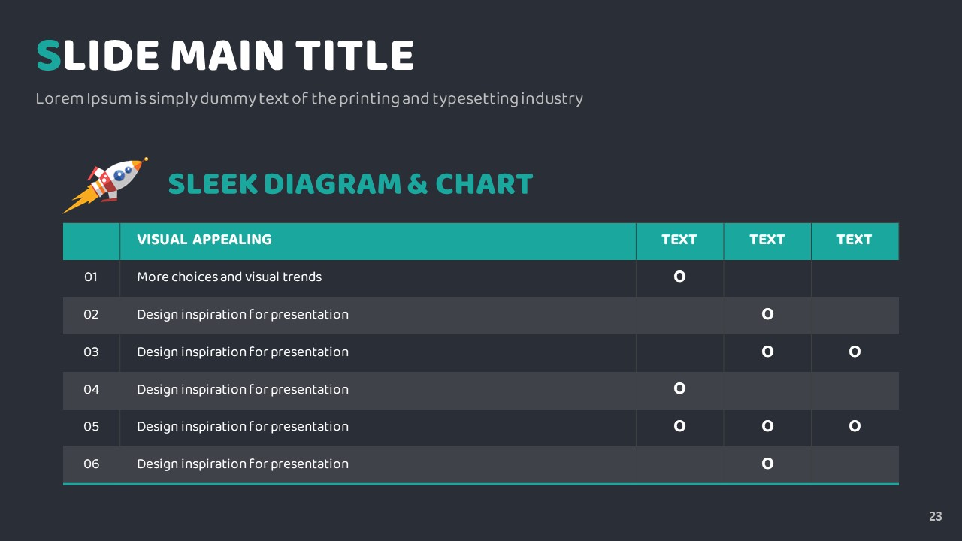962x541 pixels.
Task: Select the SLIDE MAIN TITLE heading
Action: coord(225,56)
